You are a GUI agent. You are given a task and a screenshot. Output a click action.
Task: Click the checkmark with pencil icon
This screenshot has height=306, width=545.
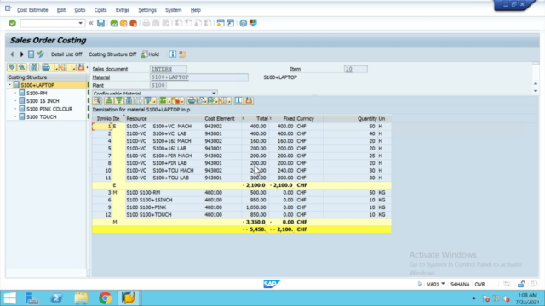point(40,54)
